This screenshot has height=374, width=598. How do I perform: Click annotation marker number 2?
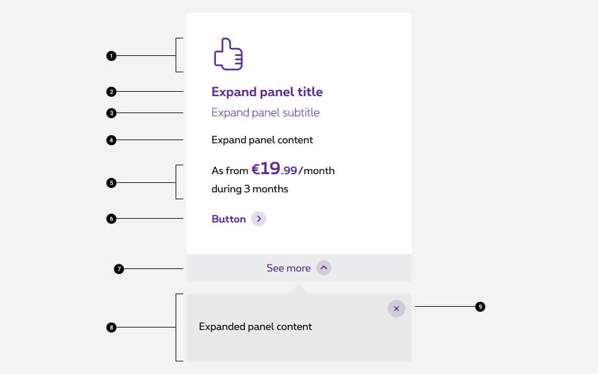[x=111, y=92]
